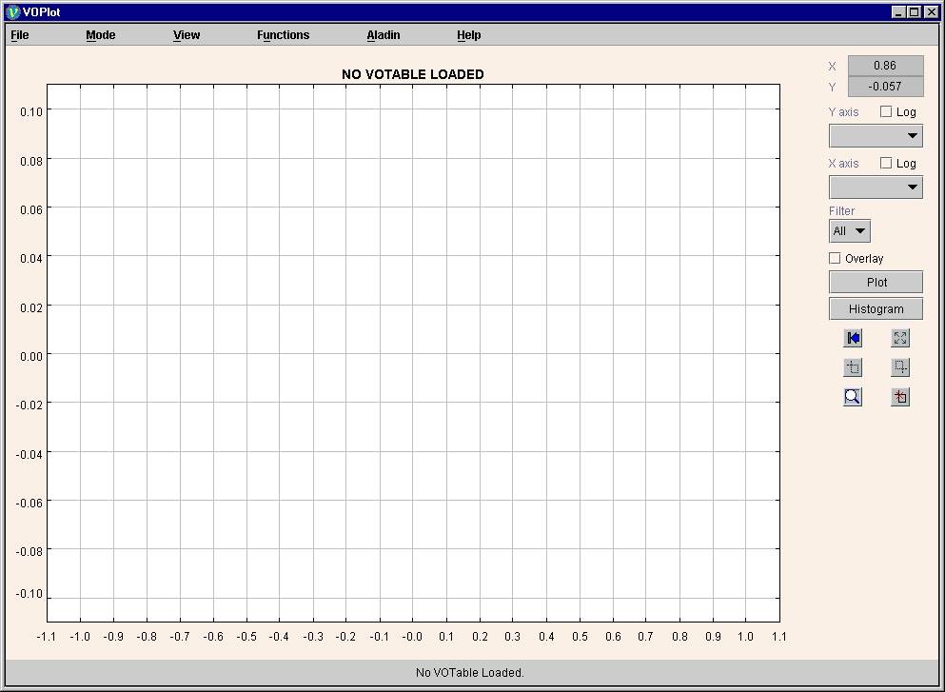Click the 'X axis' label
This screenshot has height=692, width=945.
pos(844,164)
